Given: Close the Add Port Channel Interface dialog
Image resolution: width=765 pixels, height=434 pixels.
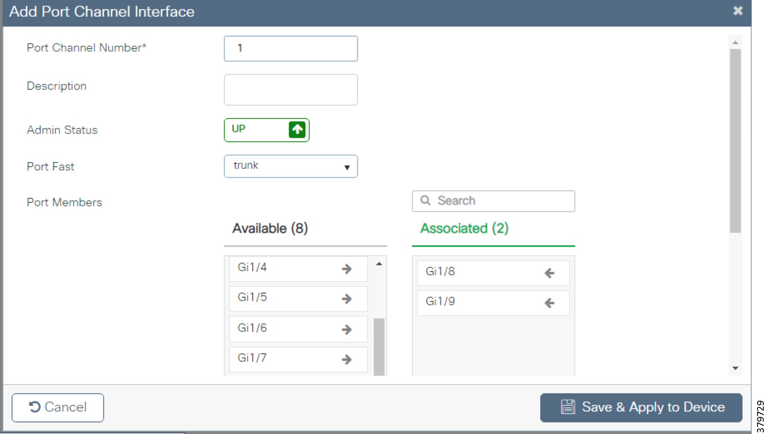Looking at the screenshot, I should [738, 11].
